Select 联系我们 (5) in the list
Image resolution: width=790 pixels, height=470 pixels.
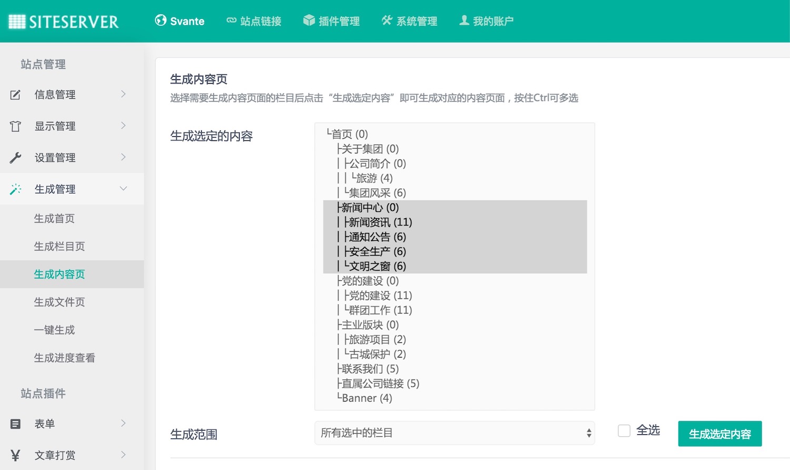coord(455,369)
